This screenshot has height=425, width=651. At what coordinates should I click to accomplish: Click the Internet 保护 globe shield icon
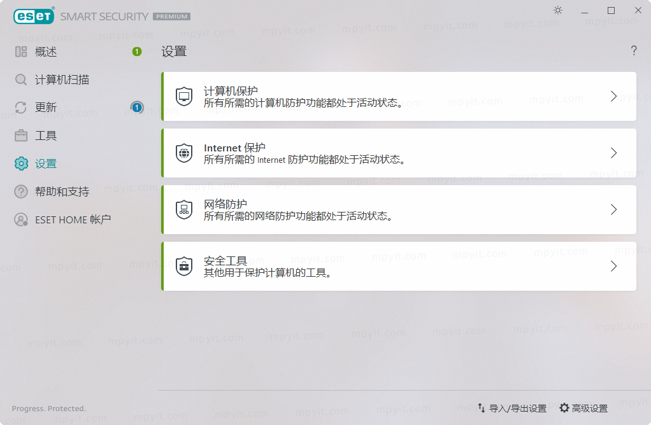pyautogui.click(x=184, y=153)
